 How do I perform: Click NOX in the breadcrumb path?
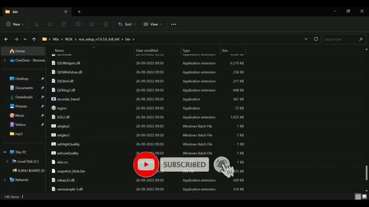click(x=69, y=39)
